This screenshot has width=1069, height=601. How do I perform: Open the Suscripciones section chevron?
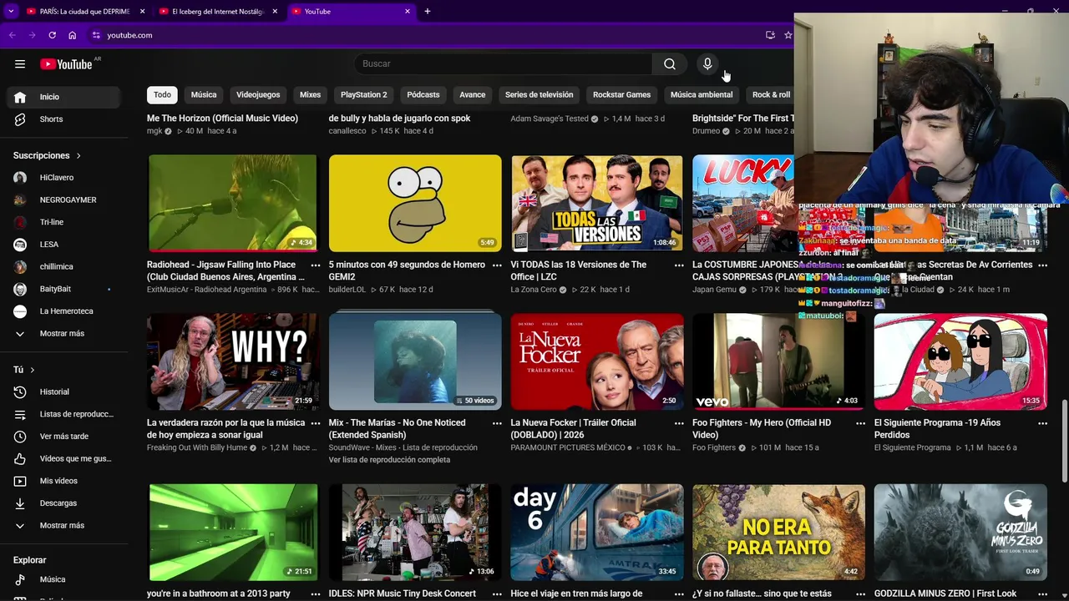coord(79,156)
